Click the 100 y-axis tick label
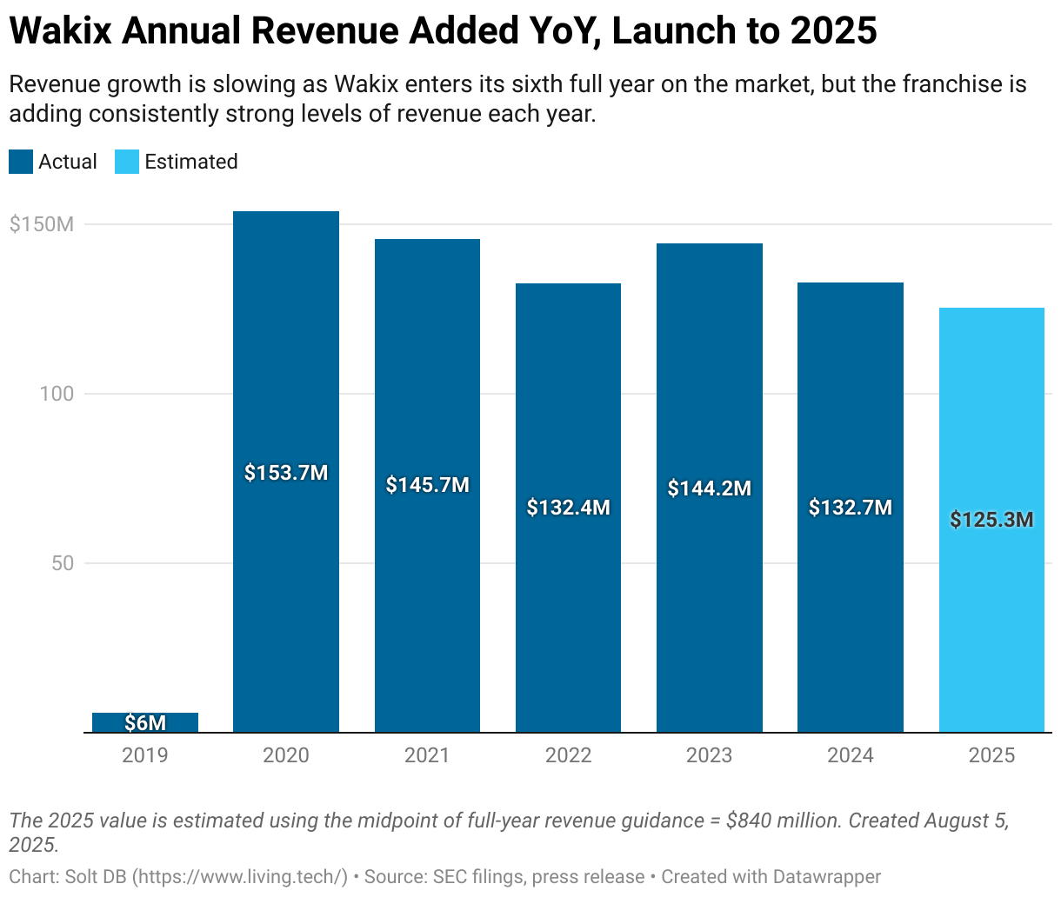 point(57,394)
